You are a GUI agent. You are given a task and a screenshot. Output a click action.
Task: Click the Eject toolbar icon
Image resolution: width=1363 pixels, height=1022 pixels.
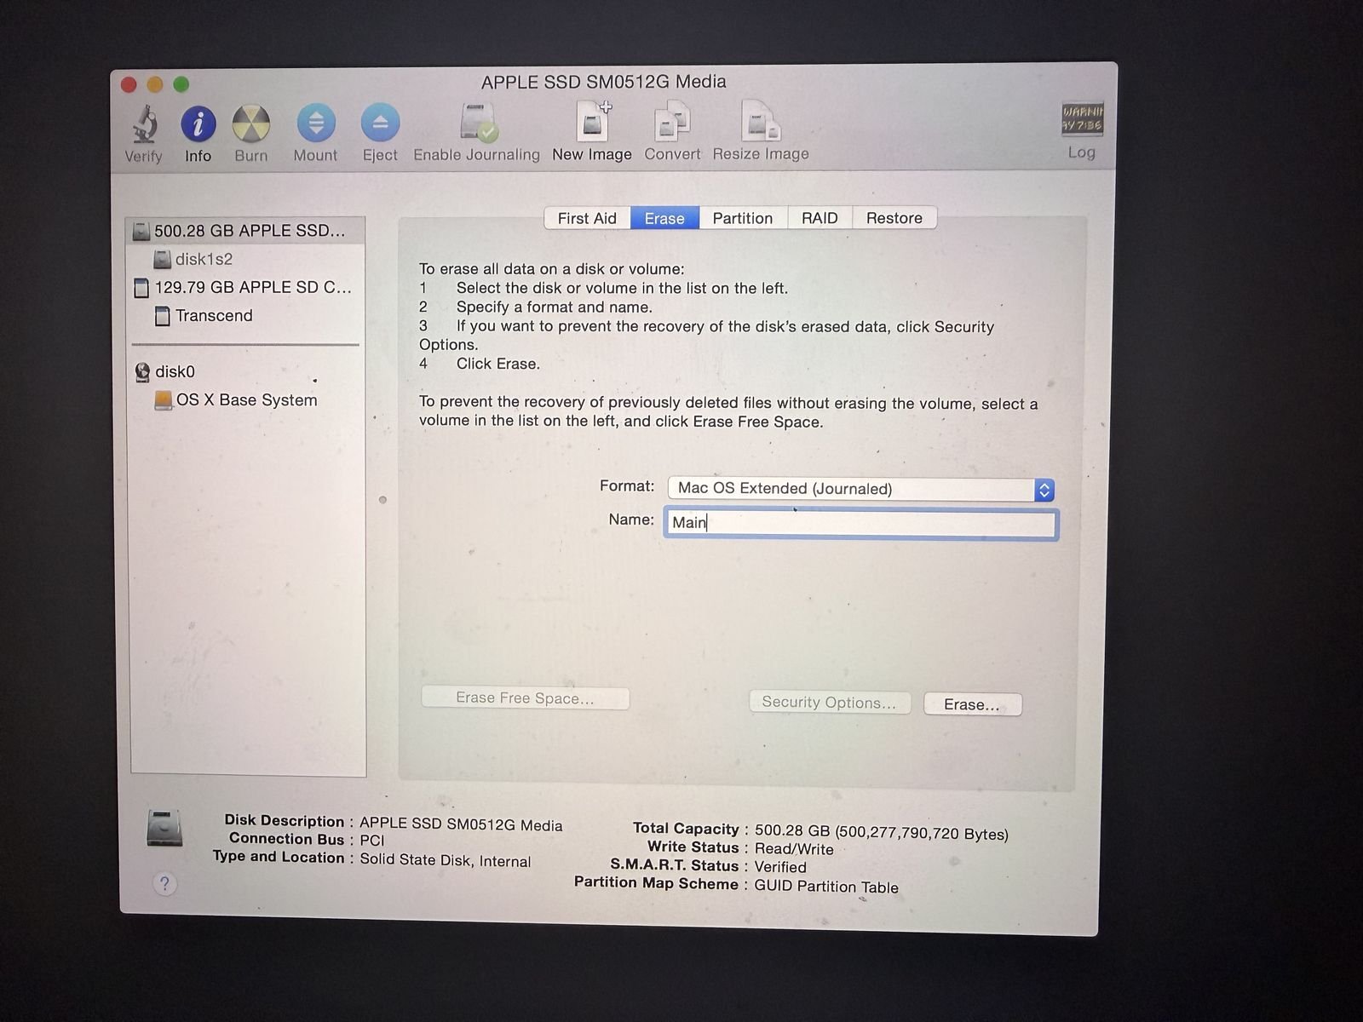click(380, 123)
